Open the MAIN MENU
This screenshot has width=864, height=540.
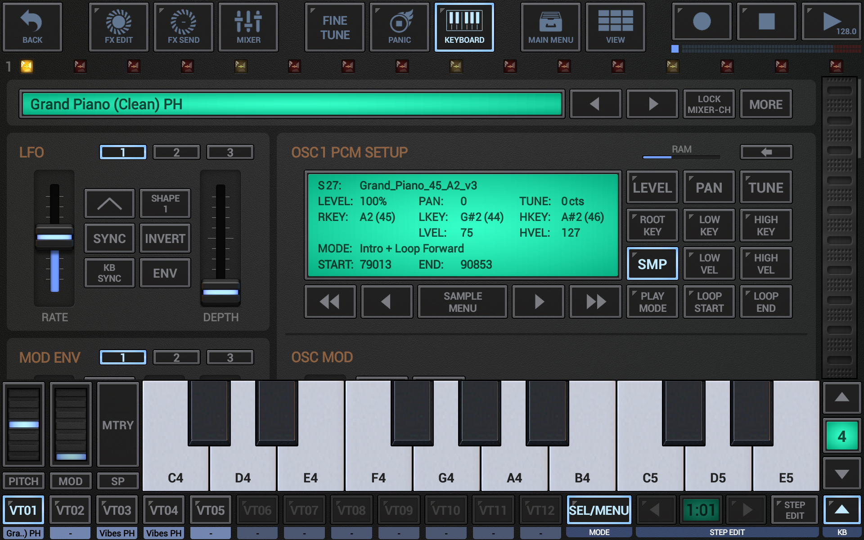pyautogui.click(x=550, y=27)
